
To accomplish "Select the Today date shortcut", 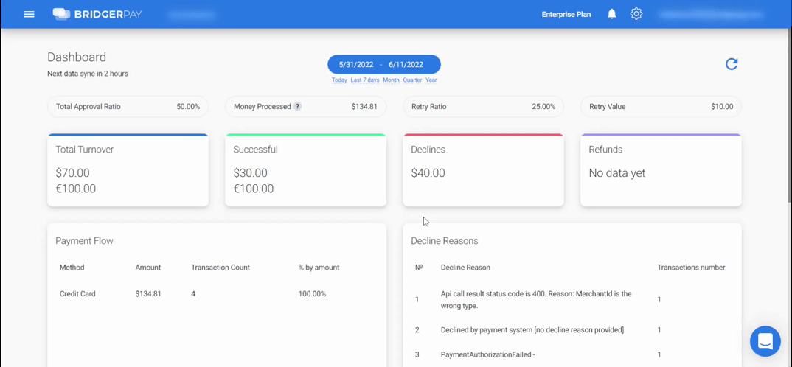I will pyautogui.click(x=339, y=80).
